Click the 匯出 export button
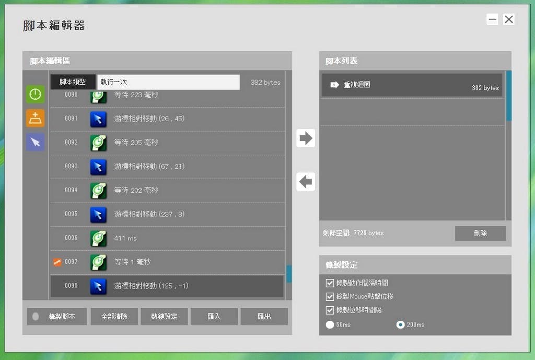 point(264,316)
